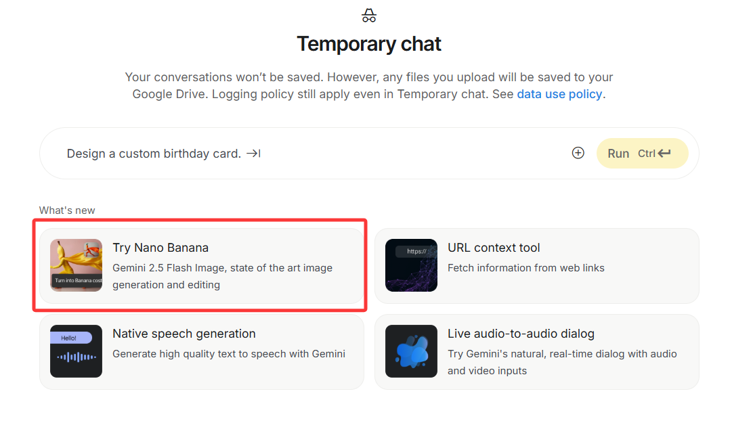This screenshot has height=425, width=753.
Task: Choose the Native speech generation title
Action: (x=184, y=334)
